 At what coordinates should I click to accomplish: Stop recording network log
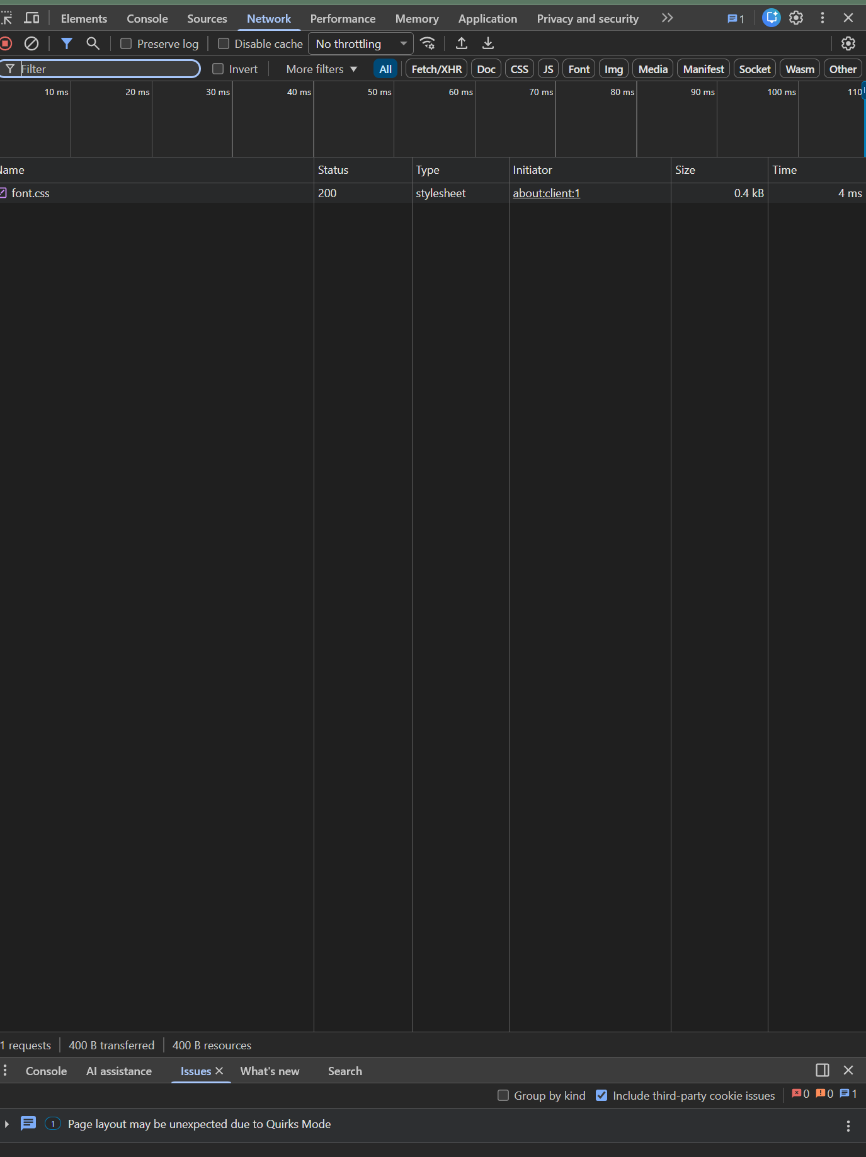click(x=6, y=43)
